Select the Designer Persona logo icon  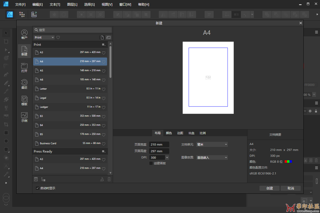pos(10,14)
